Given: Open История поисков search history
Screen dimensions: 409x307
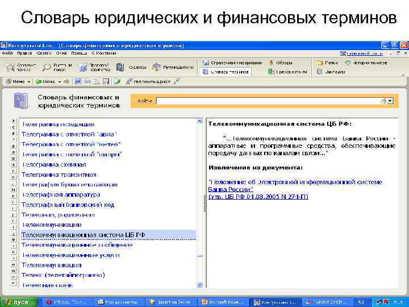Looking at the screenshot, I should pos(366,63).
